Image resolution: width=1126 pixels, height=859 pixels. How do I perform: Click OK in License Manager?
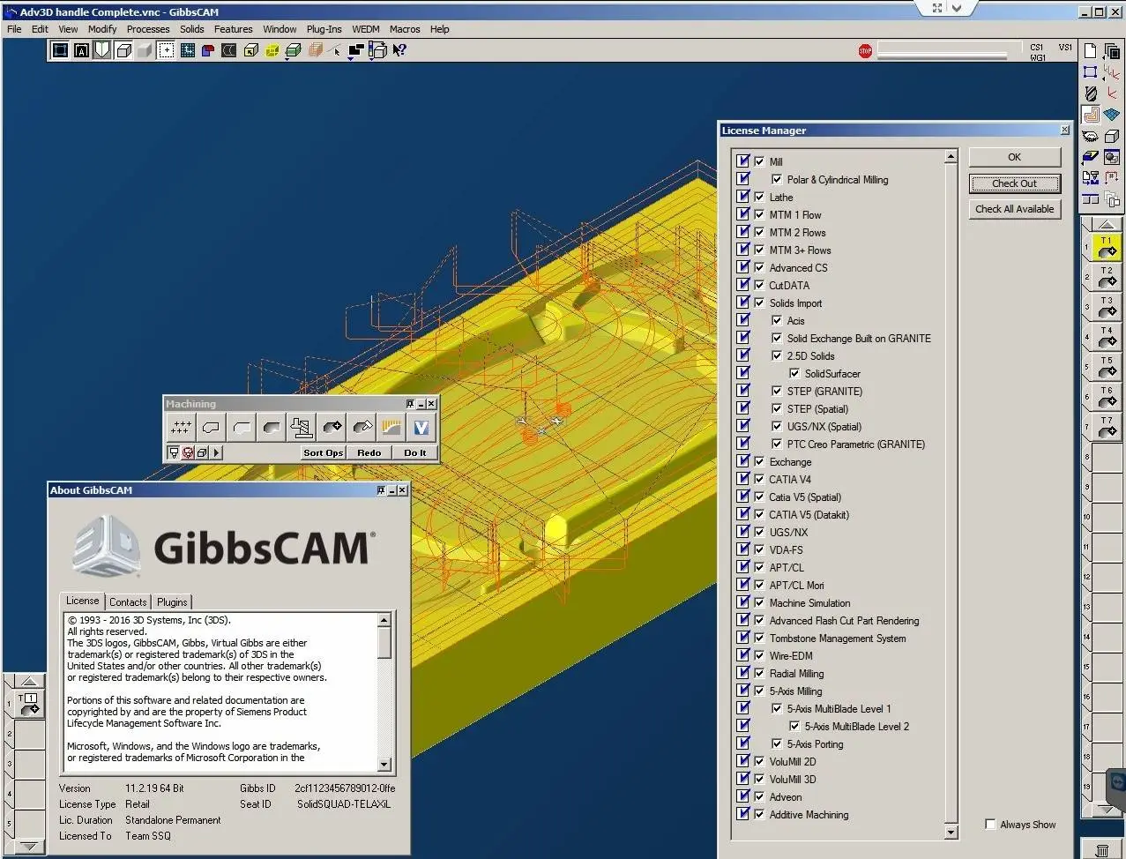point(1015,157)
